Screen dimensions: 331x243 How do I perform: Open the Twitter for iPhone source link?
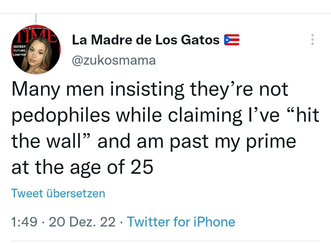(x=181, y=222)
